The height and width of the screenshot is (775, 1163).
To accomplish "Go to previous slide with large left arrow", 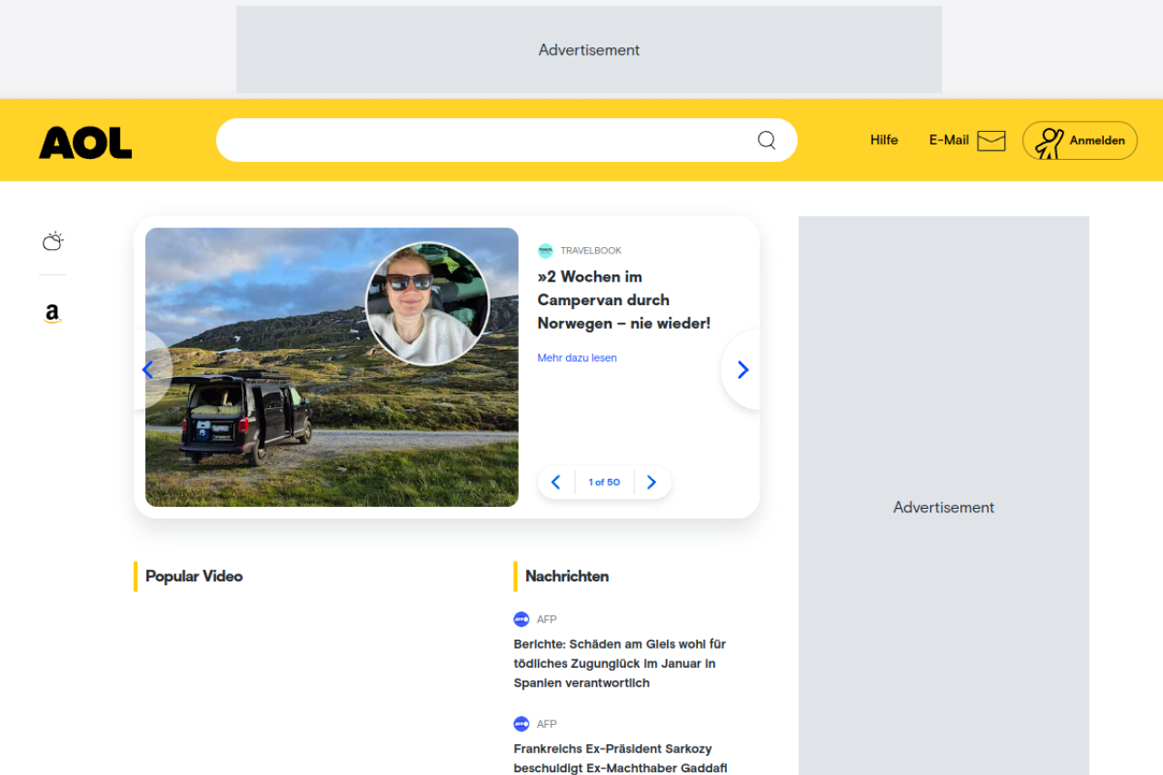I will pos(149,370).
